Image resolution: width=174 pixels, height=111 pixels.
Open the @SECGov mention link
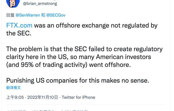[56, 15]
